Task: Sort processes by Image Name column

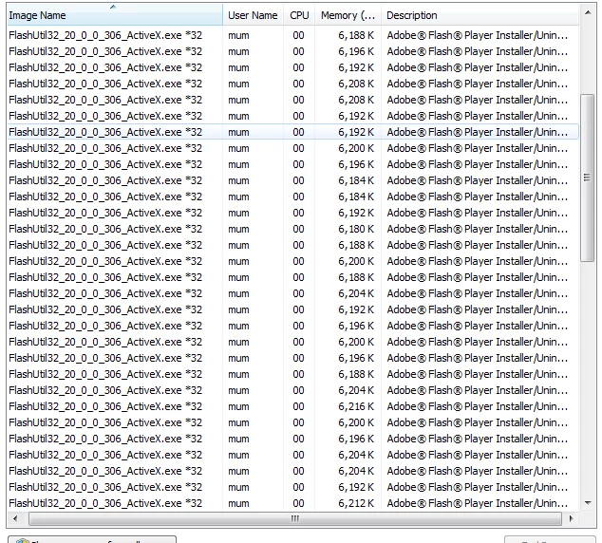Action: pos(114,15)
